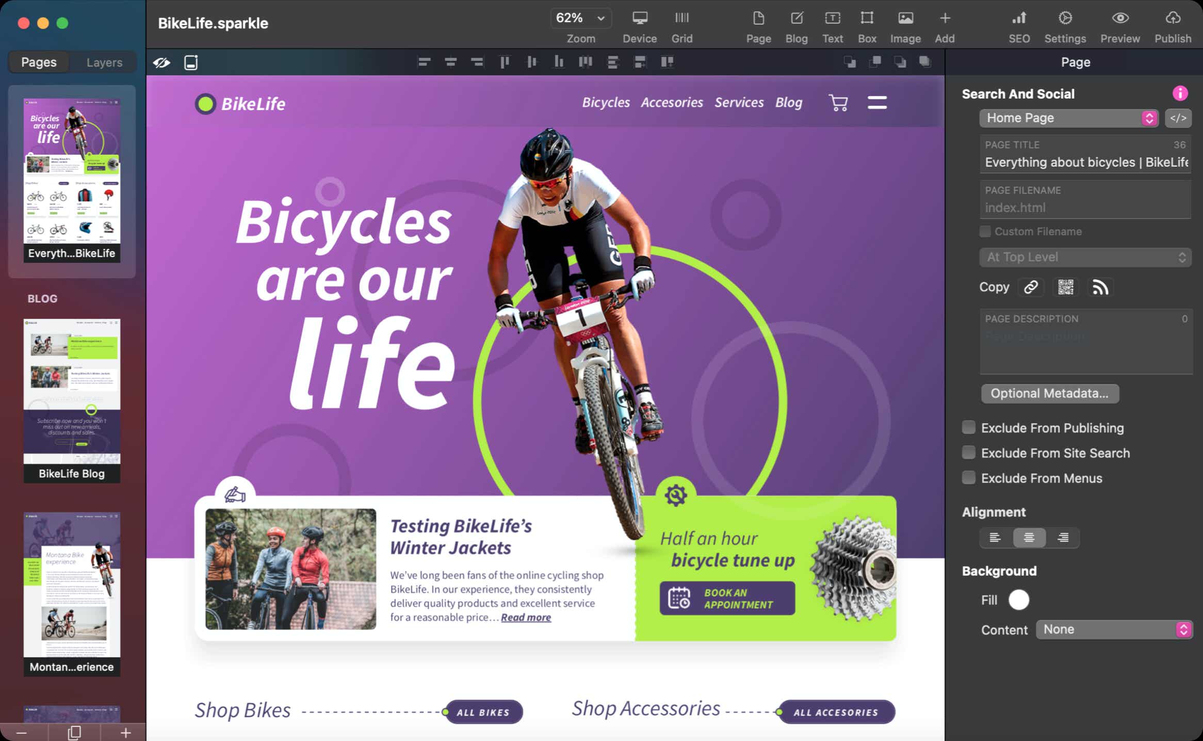Click the RSS feed copy icon
Viewport: 1203px width, 741px height.
coord(1100,287)
